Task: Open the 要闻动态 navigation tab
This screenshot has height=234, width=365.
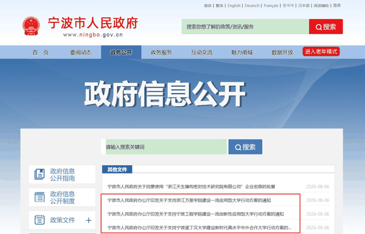Action: (x=81, y=52)
